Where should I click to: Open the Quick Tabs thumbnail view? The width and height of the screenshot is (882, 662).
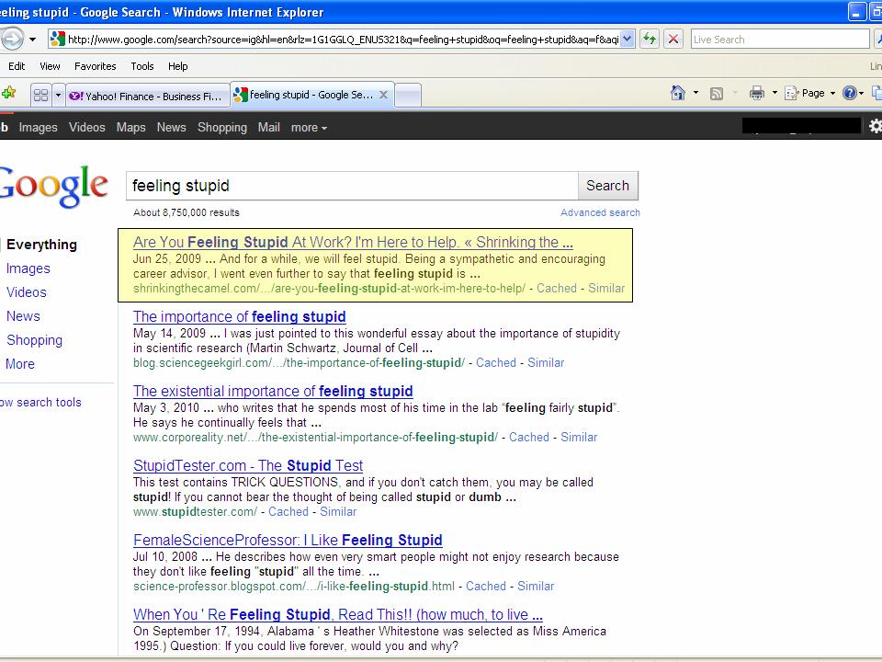(x=41, y=95)
